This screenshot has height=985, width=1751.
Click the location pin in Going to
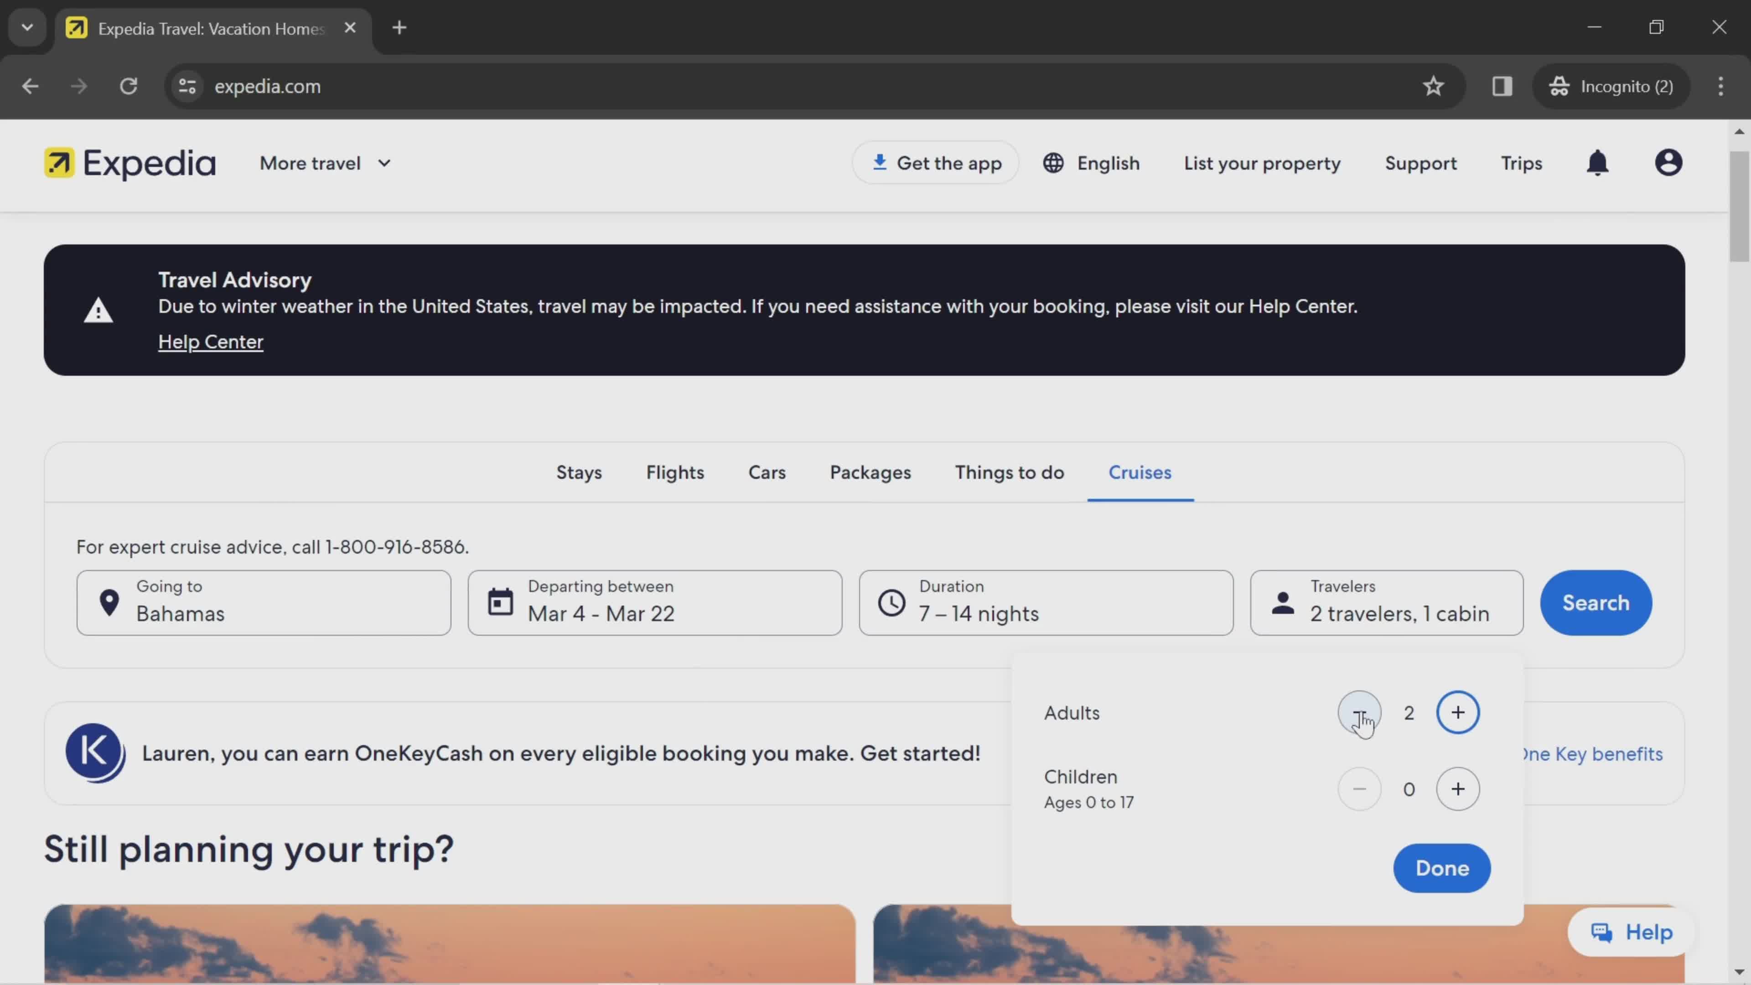[x=109, y=603]
